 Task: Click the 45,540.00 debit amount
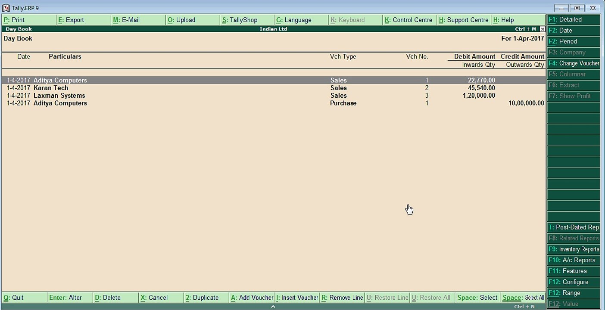point(481,88)
